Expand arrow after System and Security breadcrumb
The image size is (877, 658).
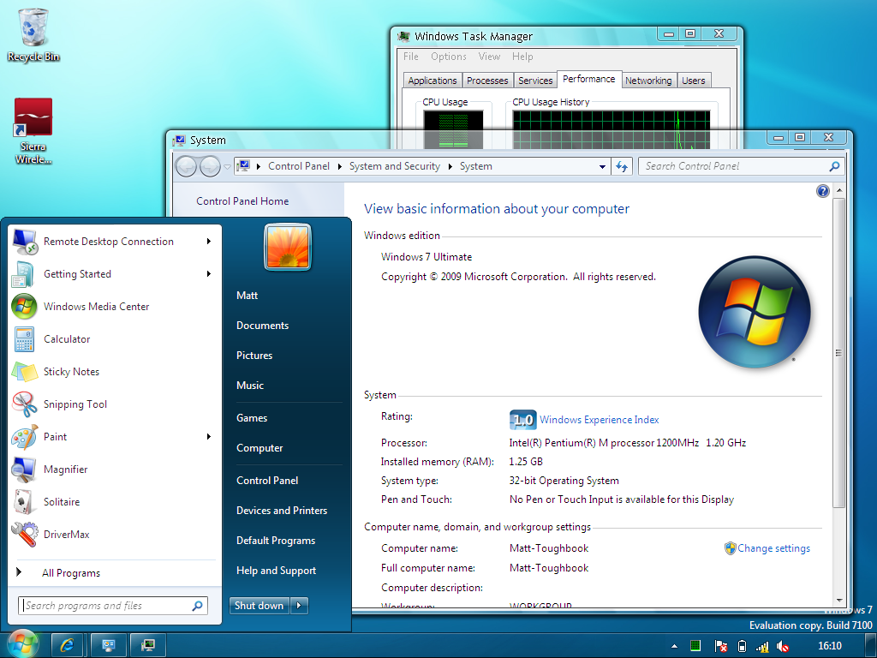pos(450,167)
